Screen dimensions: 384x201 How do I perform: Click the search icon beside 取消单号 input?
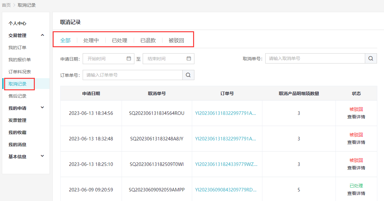[x=371, y=59]
